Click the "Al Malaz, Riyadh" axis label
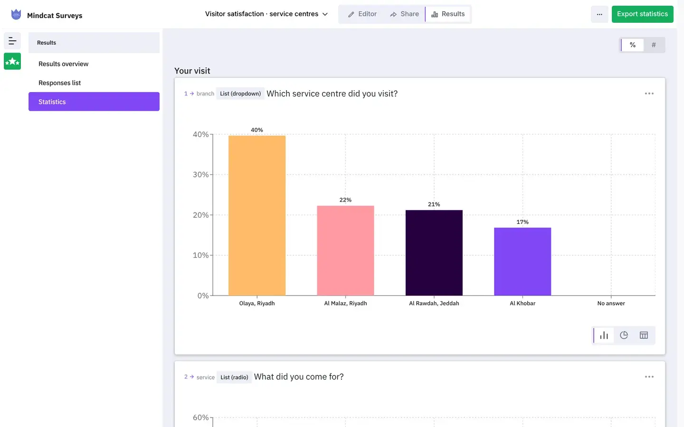Screen dimensions: 684x427 click(x=345, y=304)
